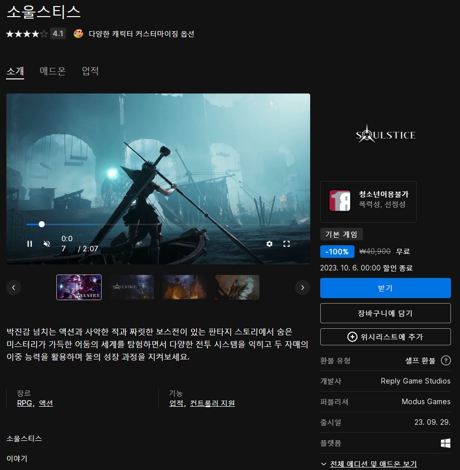Open the 액션 genre link
460x470 pixels.
tap(46, 403)
